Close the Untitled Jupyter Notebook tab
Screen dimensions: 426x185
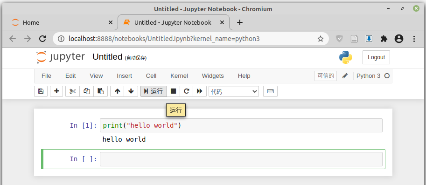point(222,22)
